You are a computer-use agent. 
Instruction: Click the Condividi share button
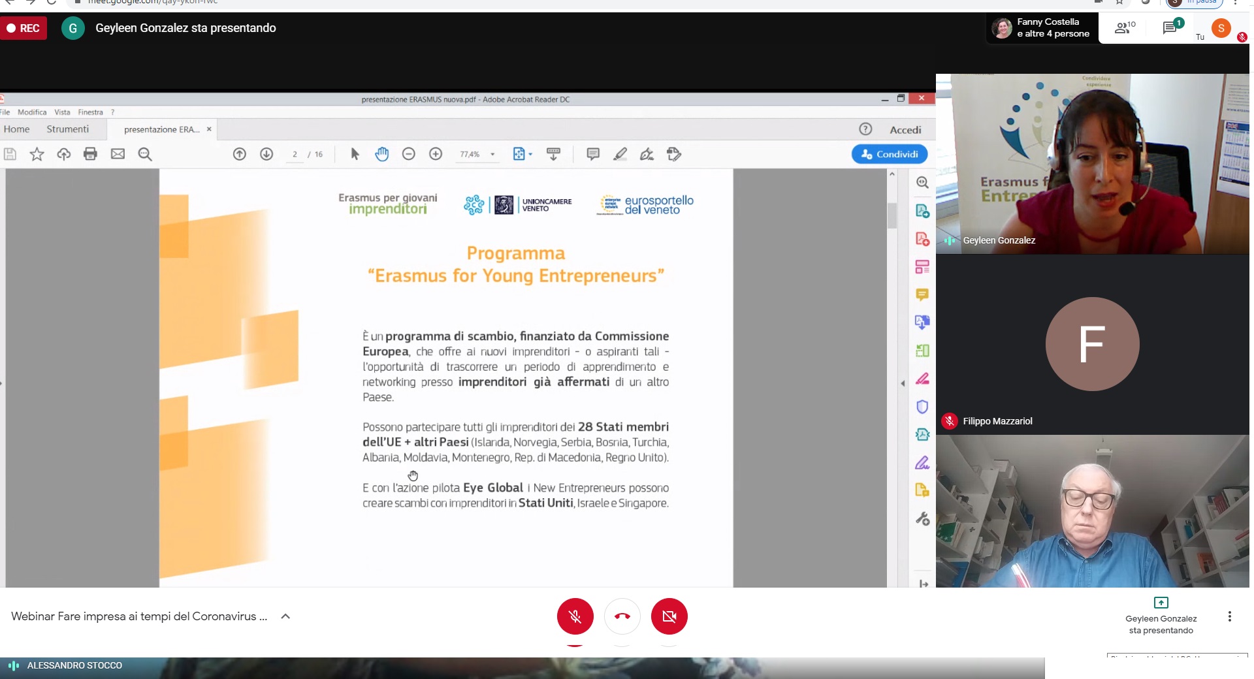point(890,154)
